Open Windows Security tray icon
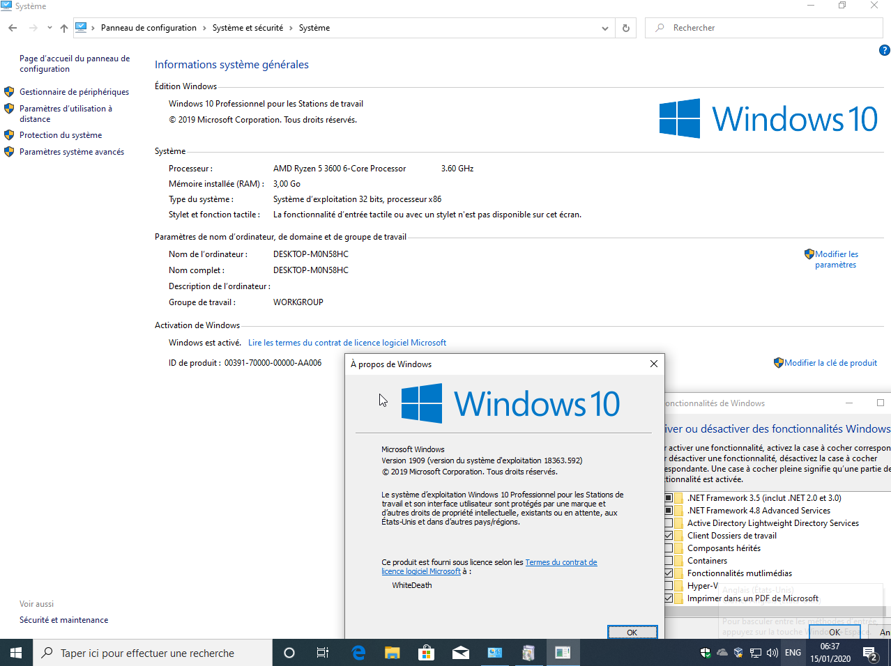891x666 pixels. point(706,653)
